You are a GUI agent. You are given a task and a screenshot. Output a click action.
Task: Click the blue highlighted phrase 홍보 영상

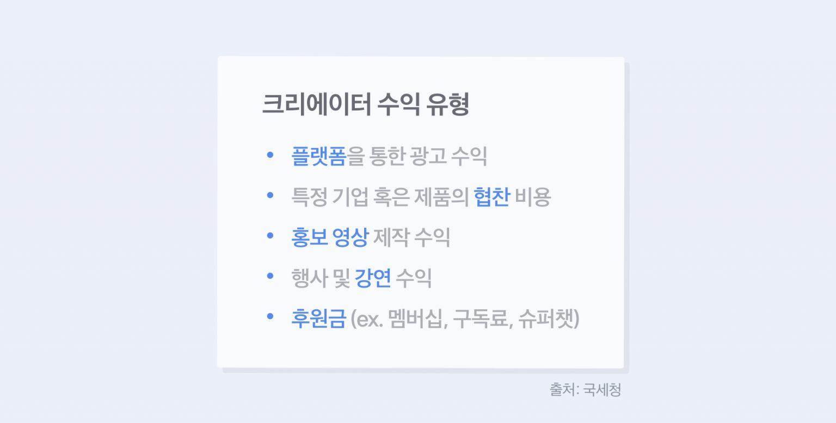click(x=330, y=238)
